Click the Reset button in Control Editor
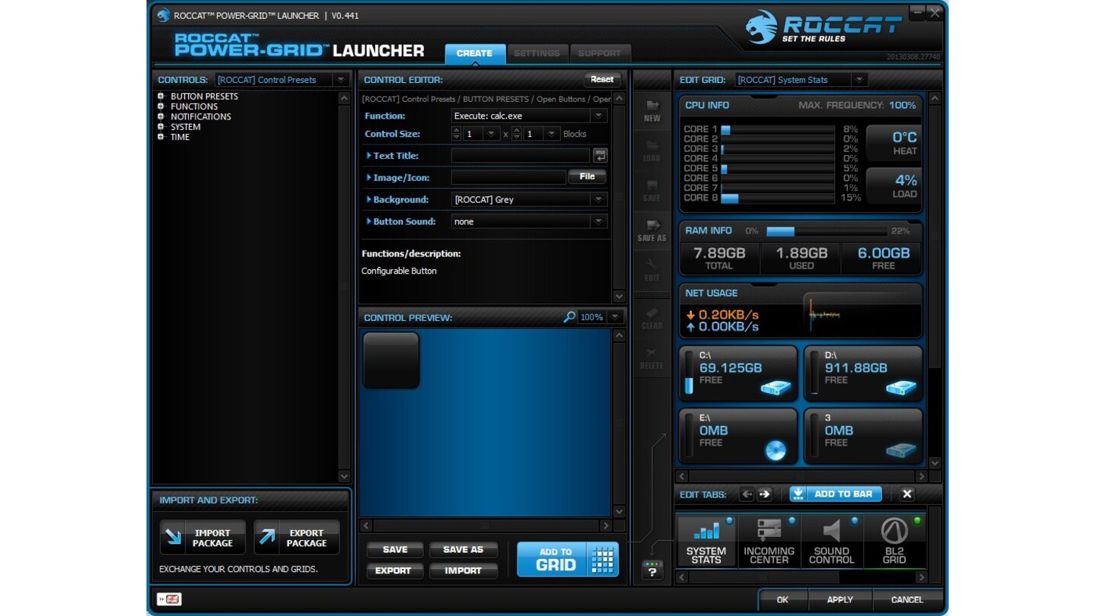 click(602, 79)
